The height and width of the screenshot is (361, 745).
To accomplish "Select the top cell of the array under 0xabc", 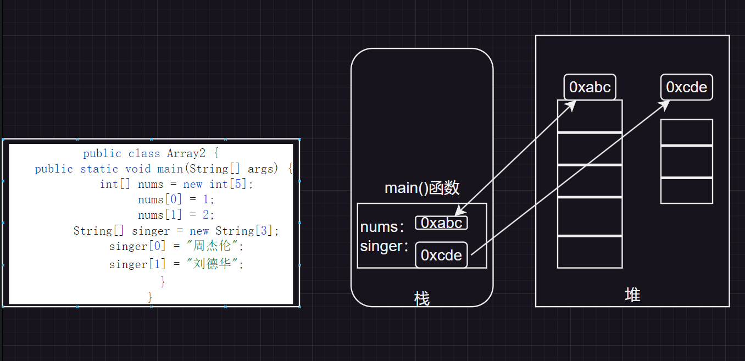I will 590,116.
